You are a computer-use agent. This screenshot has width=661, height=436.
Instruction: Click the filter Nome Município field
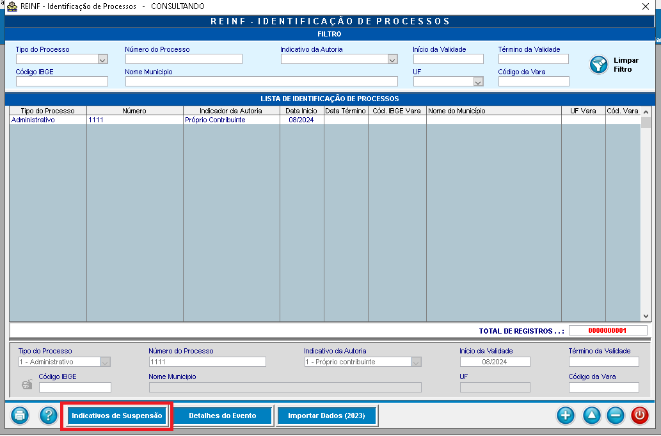(261, 81)
